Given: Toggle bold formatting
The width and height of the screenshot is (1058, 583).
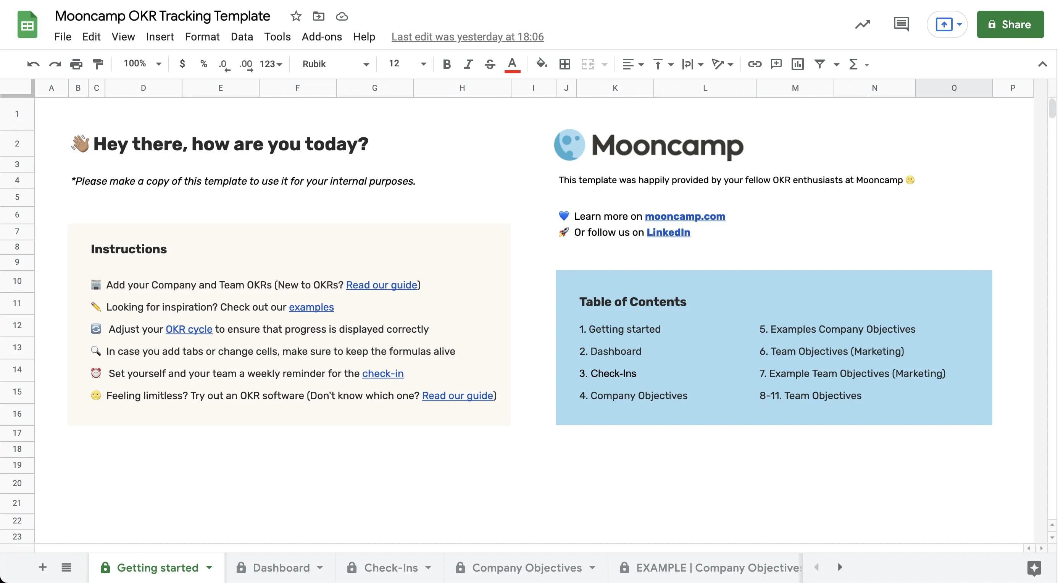Looking at the screenshot, I should click(447, 64).
